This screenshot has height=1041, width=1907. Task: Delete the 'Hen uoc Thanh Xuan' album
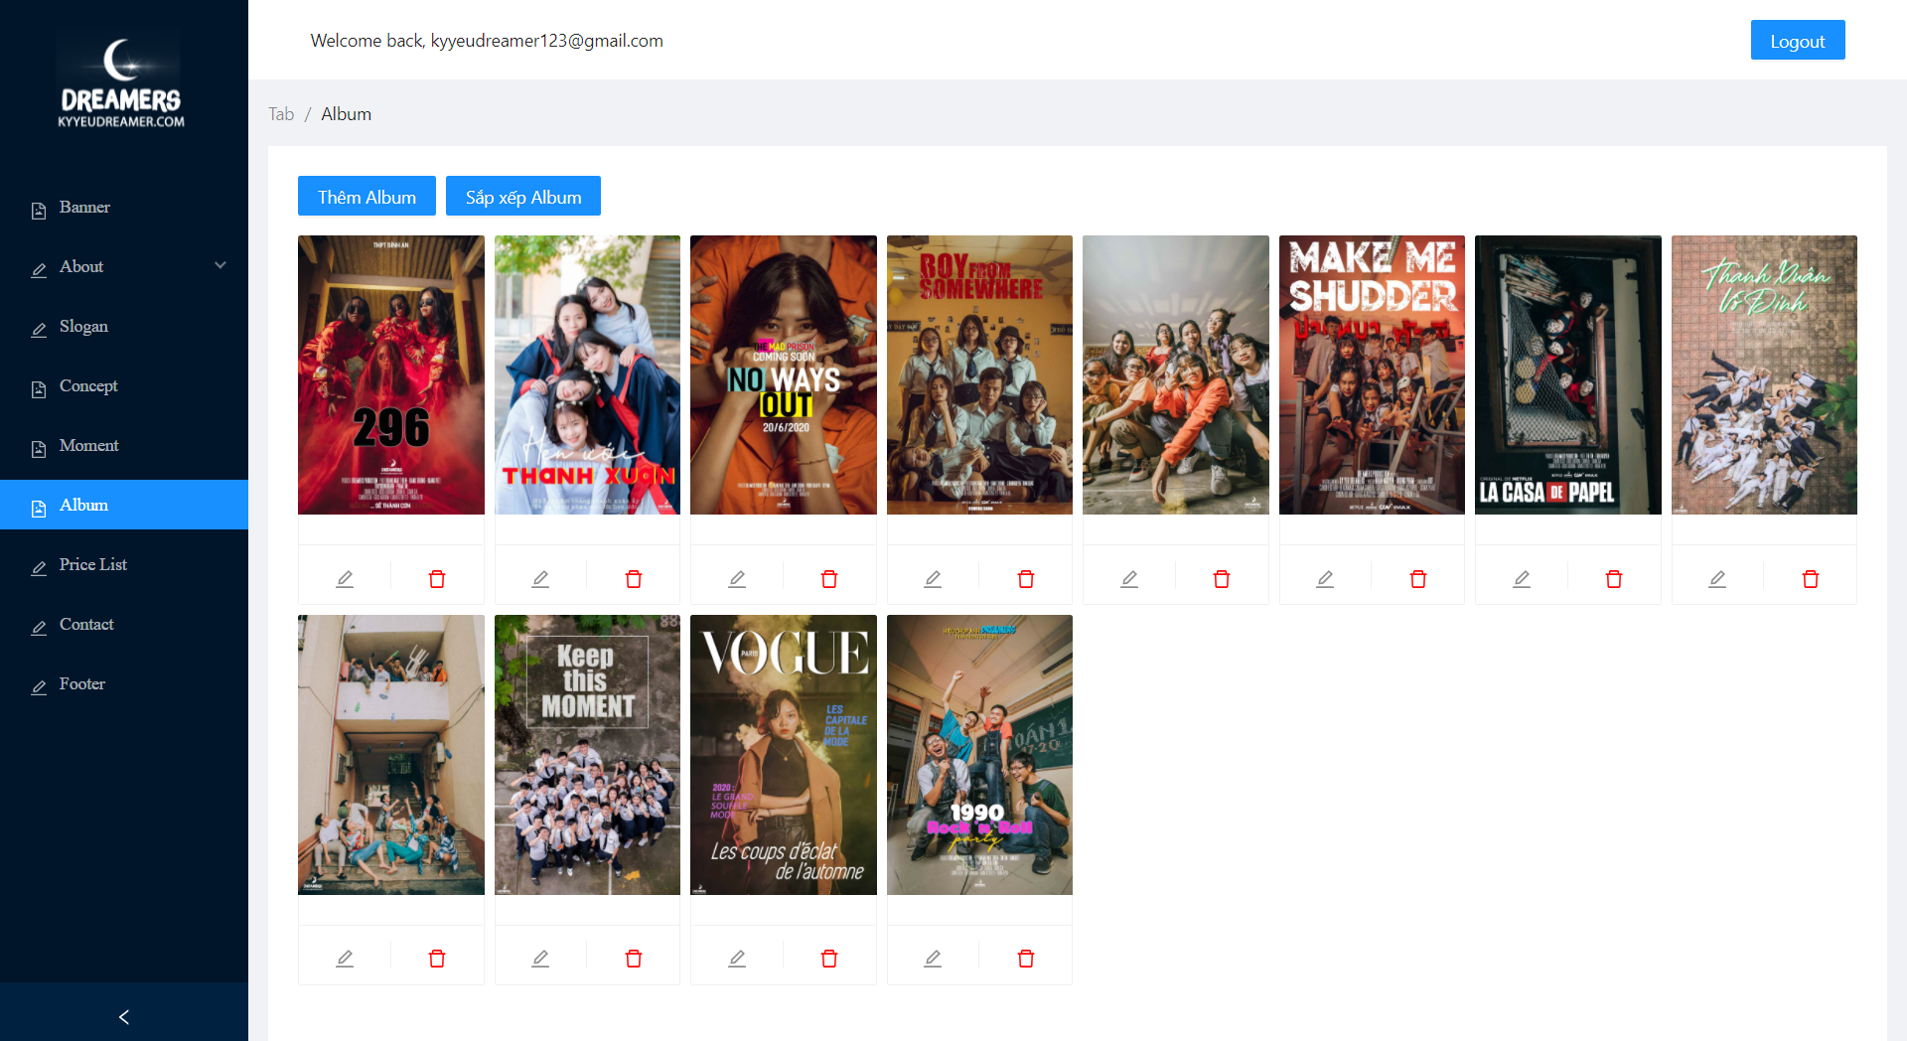coord(634,578)
